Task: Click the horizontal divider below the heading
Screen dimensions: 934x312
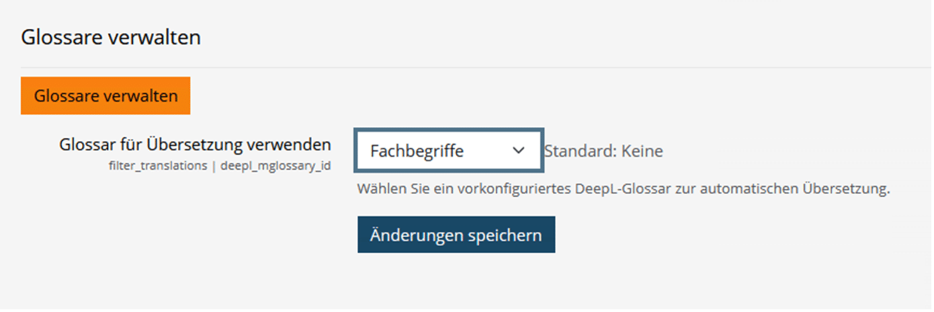Action: coord(470,67)
